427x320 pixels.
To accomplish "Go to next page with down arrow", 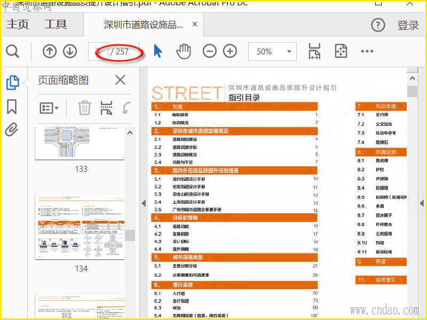I will (x=70, y=51).
